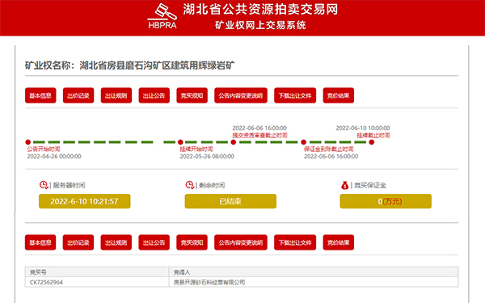
Task: Click the 挂牌开始时间 timeline dot
Action: point(180,142)
